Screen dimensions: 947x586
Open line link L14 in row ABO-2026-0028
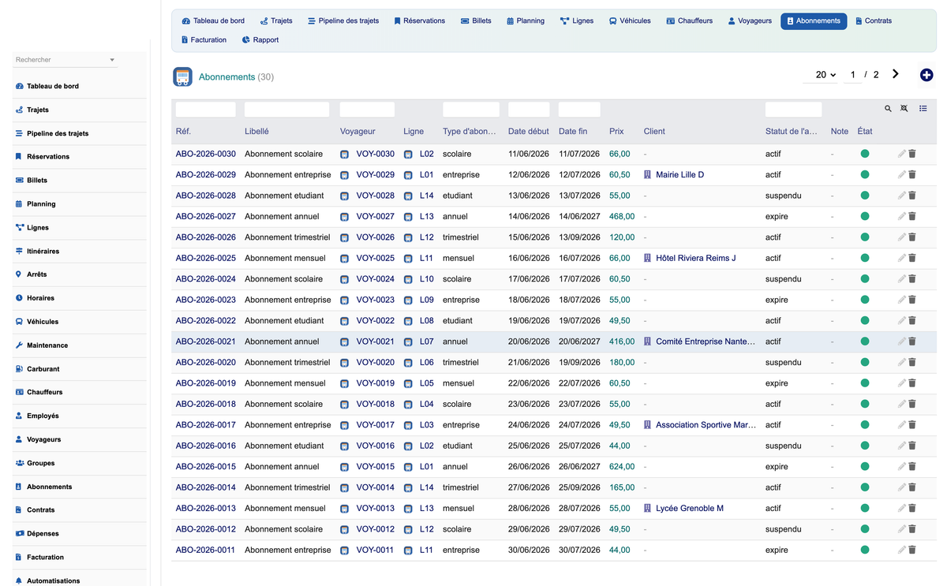pyautogui.click(x=427, y=196)
